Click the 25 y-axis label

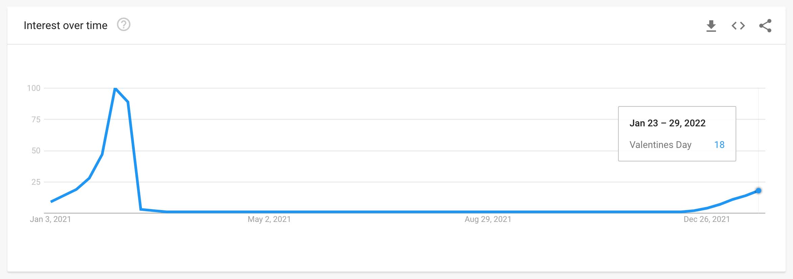36,182
